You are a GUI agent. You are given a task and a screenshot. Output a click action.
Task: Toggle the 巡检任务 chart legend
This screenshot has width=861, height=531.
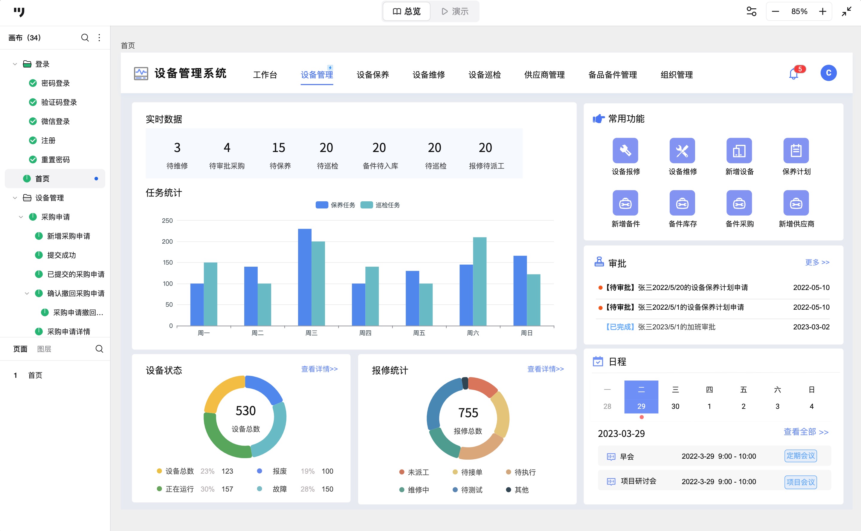[380, 205]
